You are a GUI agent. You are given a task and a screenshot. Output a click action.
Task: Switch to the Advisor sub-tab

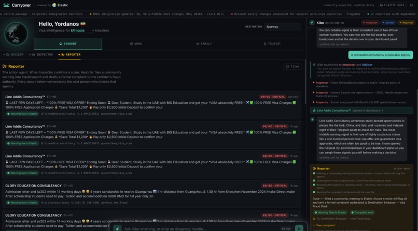pos(13,54)
